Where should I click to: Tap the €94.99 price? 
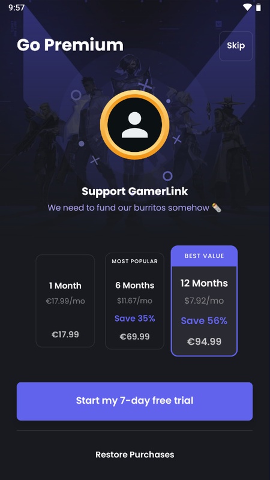tap(204, 341)
